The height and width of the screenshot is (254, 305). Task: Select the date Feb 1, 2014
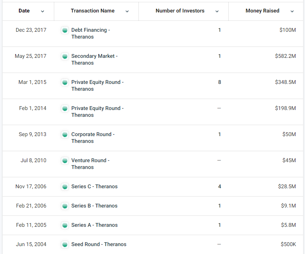point(33,108)
